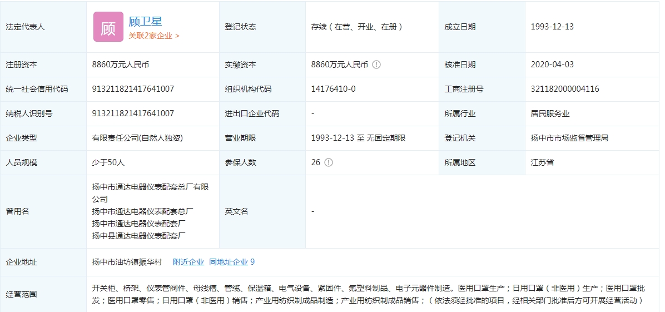Click the establishment date 1993-12-13
Viewport: 665px width, 312px height.
pyautogui.click(x=552, y=27)
